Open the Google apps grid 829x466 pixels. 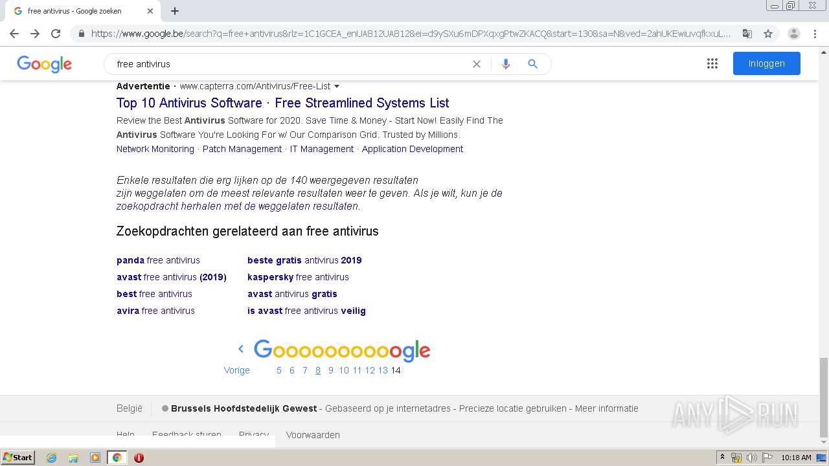[x=712, y=63]
